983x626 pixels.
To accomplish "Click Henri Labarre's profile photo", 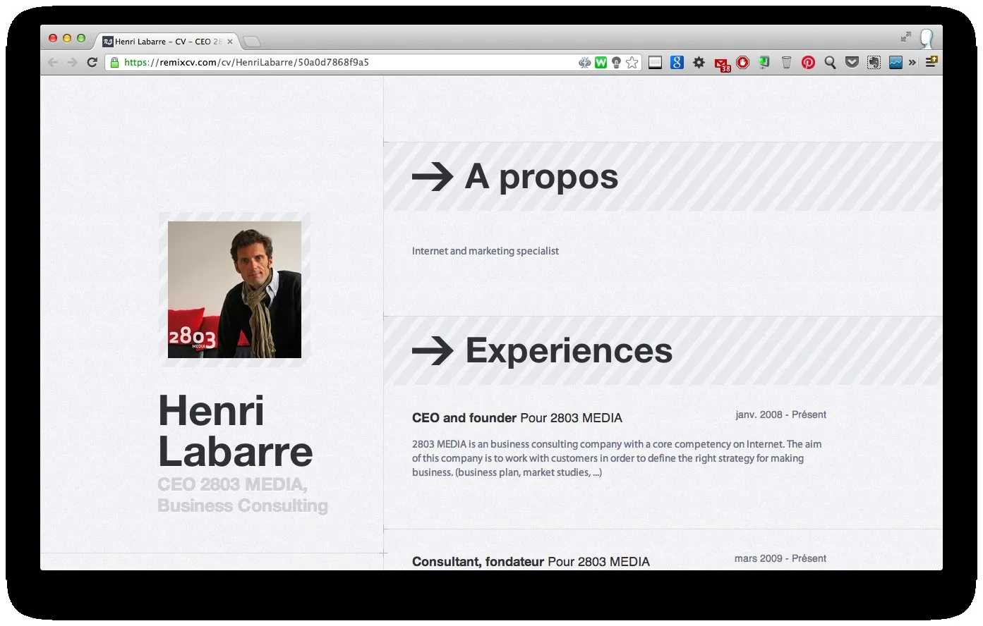I will click(235, 290).
